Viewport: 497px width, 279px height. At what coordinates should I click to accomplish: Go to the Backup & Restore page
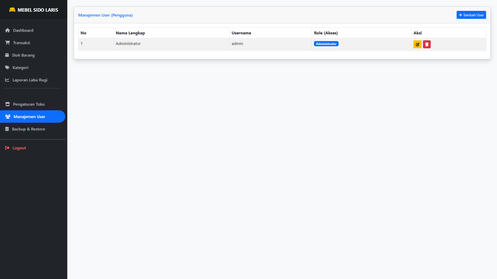coord(28,129)
